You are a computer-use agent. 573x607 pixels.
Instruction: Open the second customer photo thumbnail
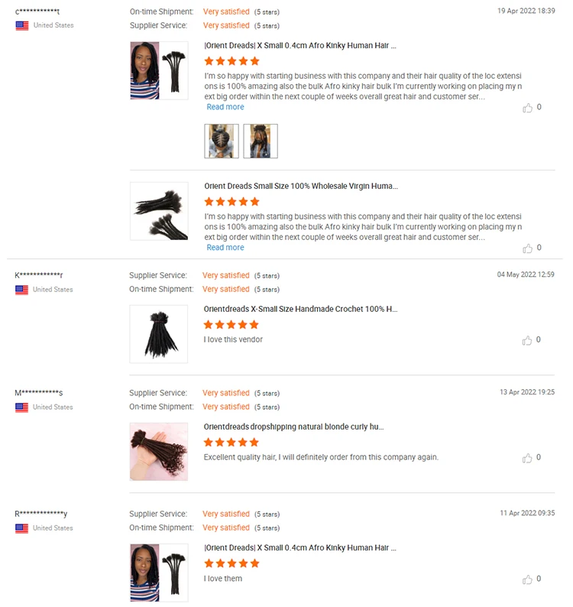[261, 141]
